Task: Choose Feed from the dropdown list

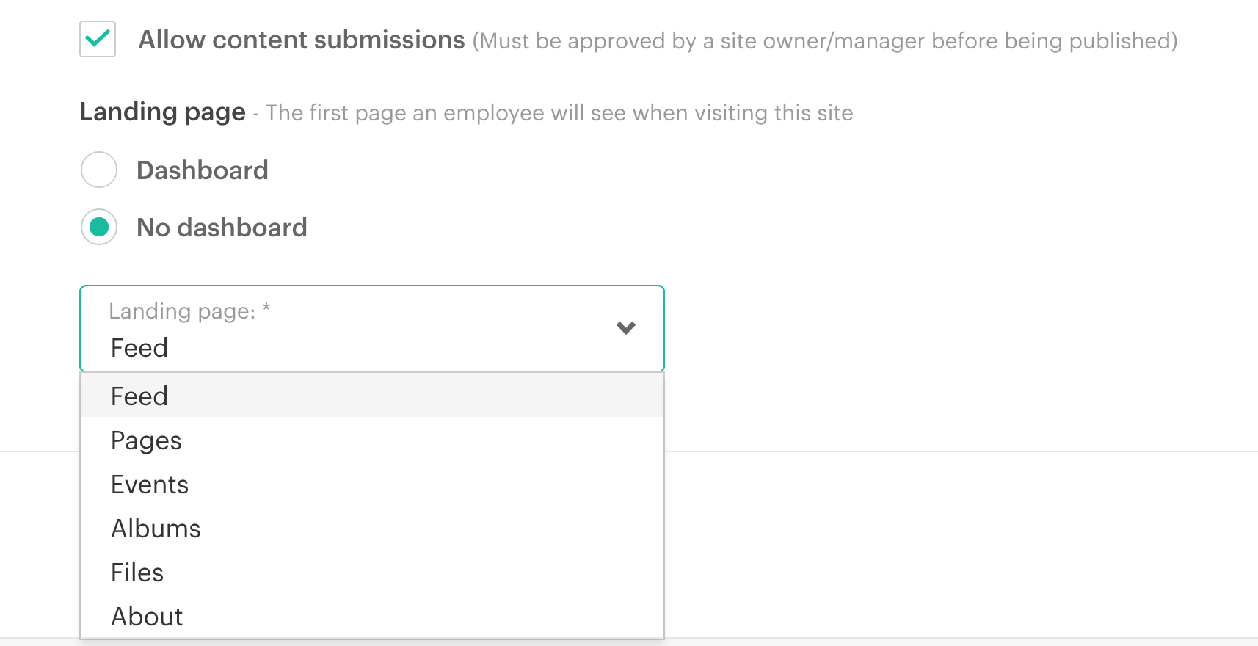Action: (x=139, y=396)
